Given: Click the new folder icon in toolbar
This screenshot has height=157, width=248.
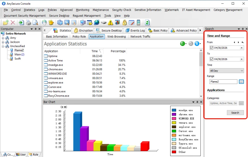Looking at the screenshot, I should [x=6, y=23].
